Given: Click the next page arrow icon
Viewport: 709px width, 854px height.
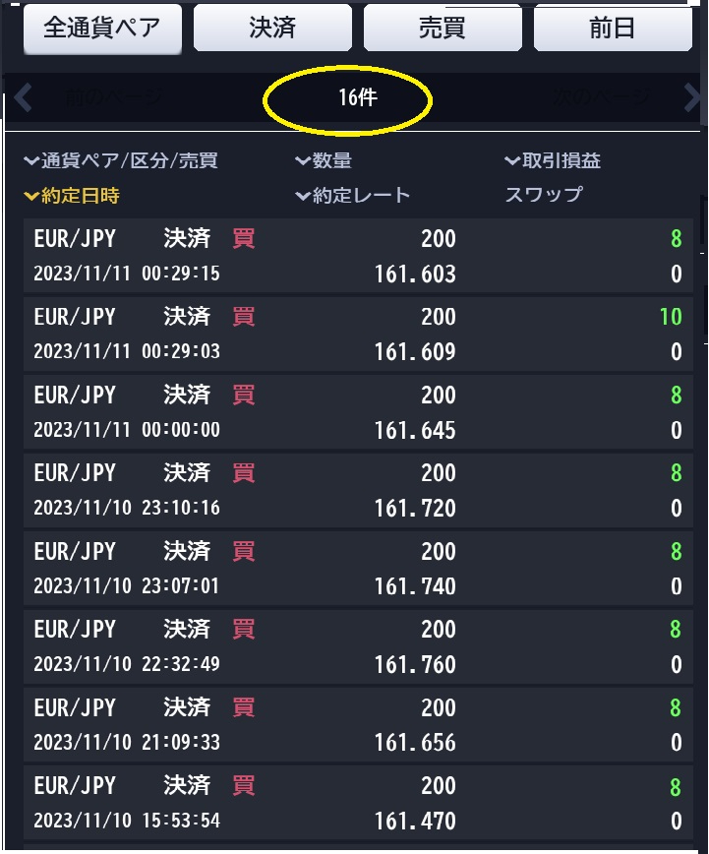Looking at the screenshot, I should tap(692, 97).
